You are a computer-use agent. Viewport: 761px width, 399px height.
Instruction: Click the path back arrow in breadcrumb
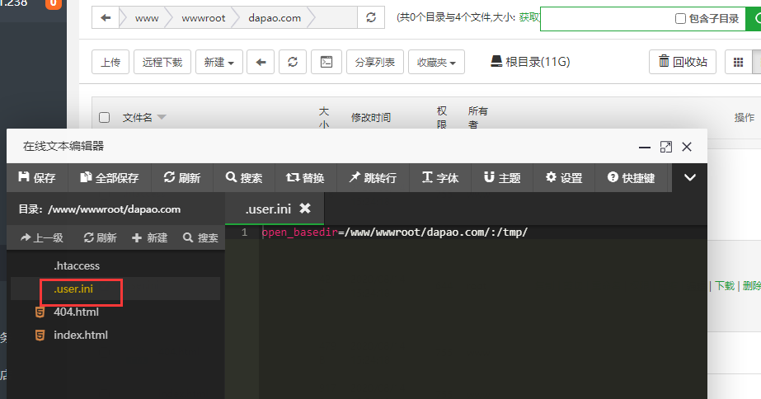pyautogui.click(x=106, y=18)
